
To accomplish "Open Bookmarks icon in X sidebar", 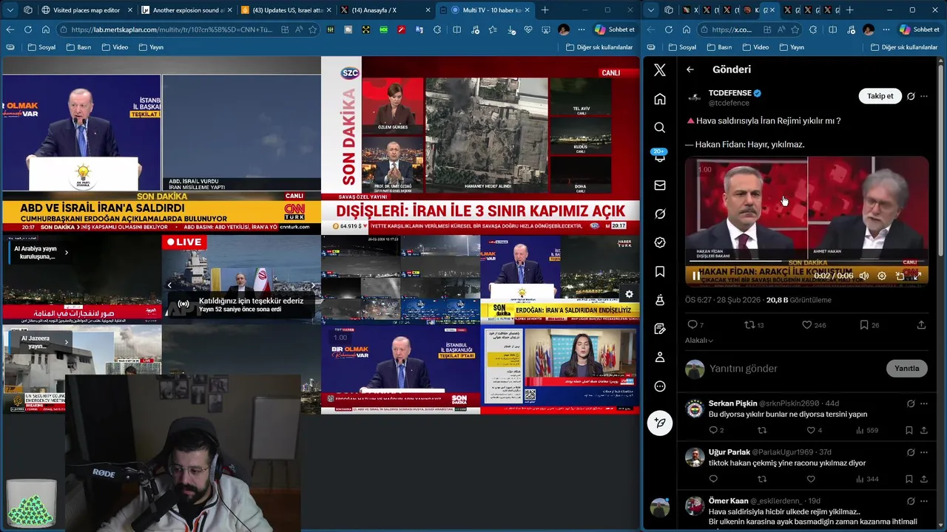I will click(x=660, y=272).
